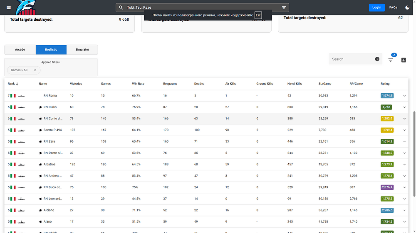Click the player name search field
This screenshot has width=416, height=233.
tap(202, 7)
